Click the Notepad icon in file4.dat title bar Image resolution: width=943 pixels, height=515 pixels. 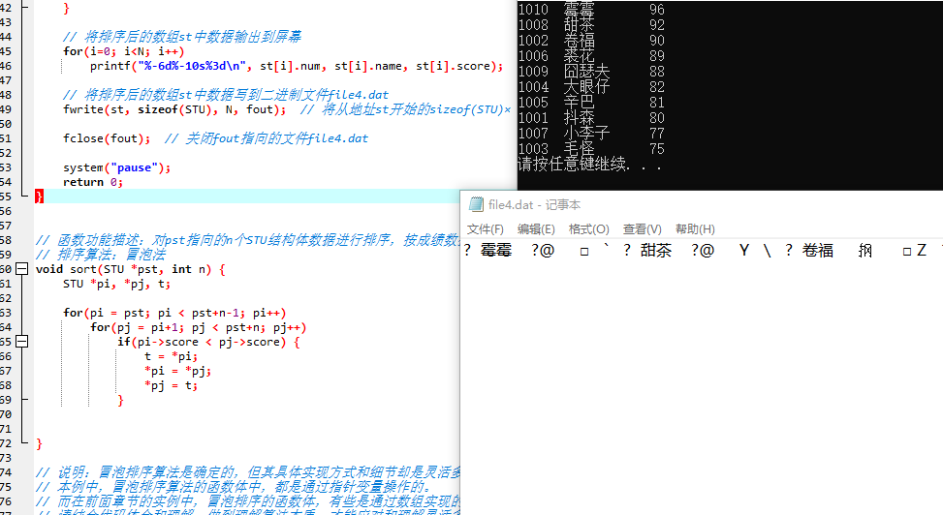point(476,204)
